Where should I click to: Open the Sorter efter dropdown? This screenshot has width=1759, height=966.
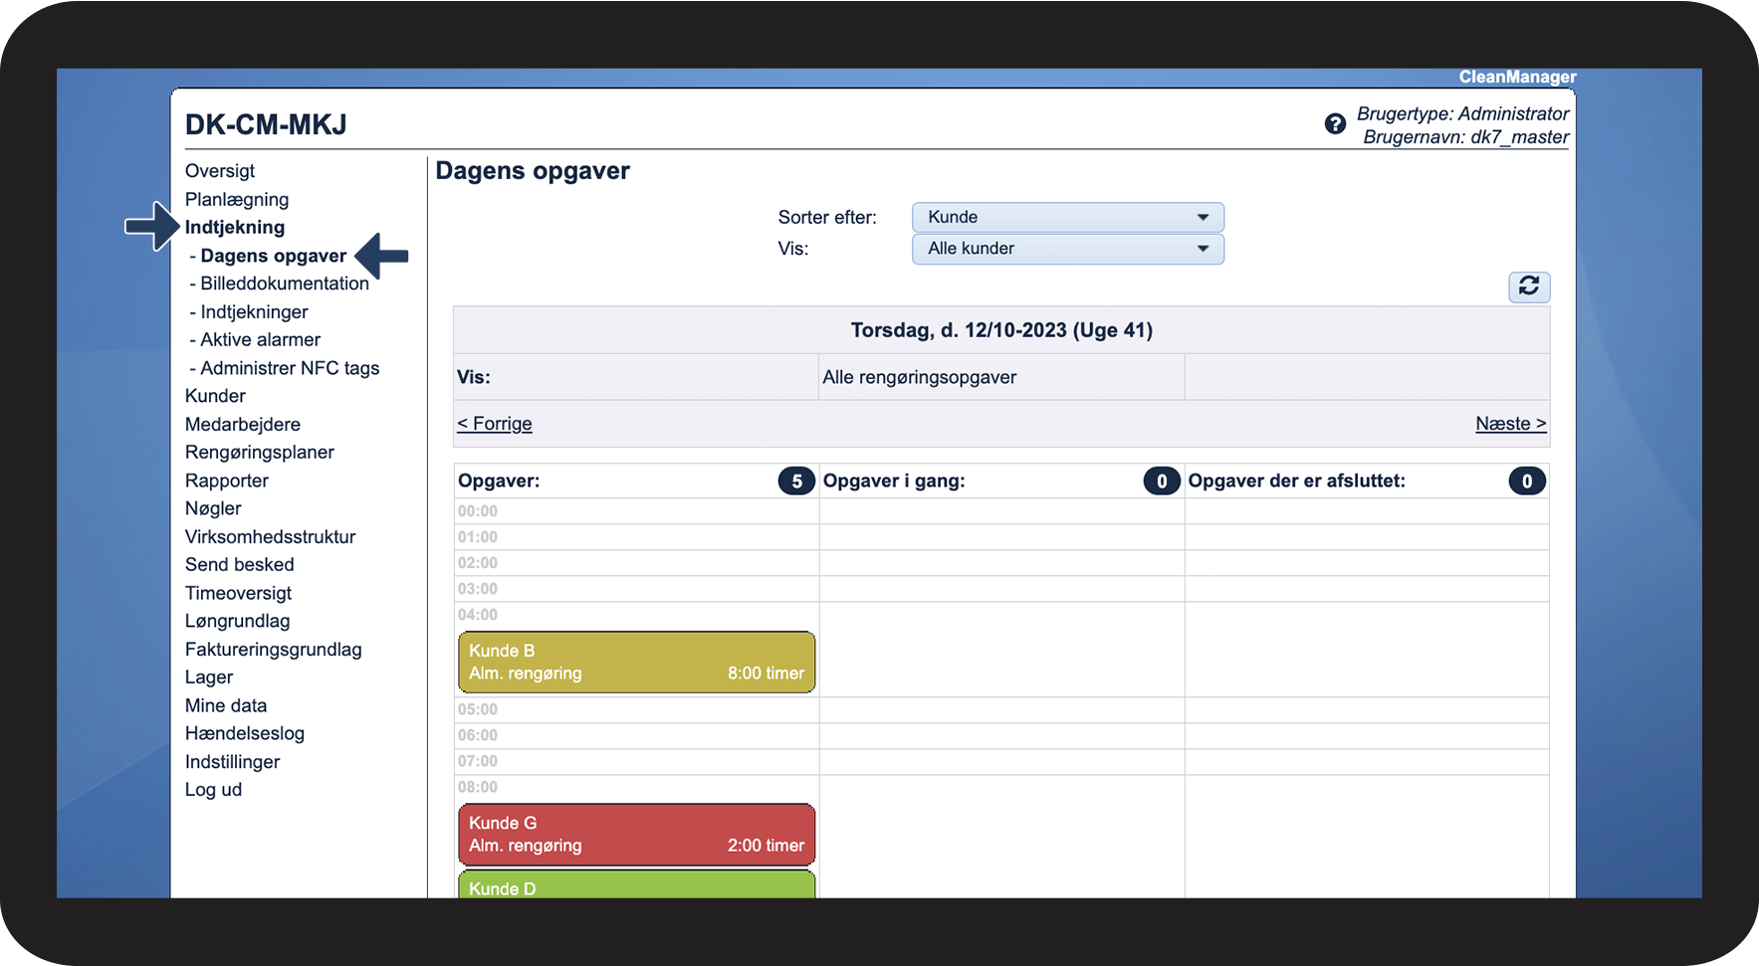(x=1067, y=217)
